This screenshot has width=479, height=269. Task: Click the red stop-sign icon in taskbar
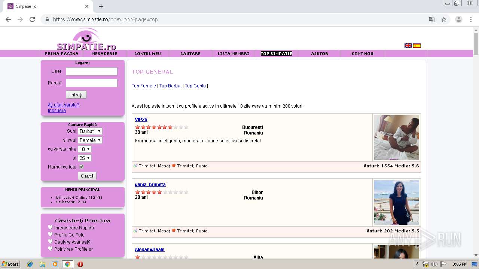pyautogui.click(x=80, y=264)
